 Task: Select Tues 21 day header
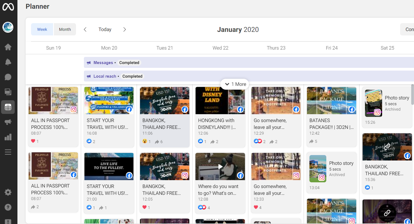click(x=165, y=48)
